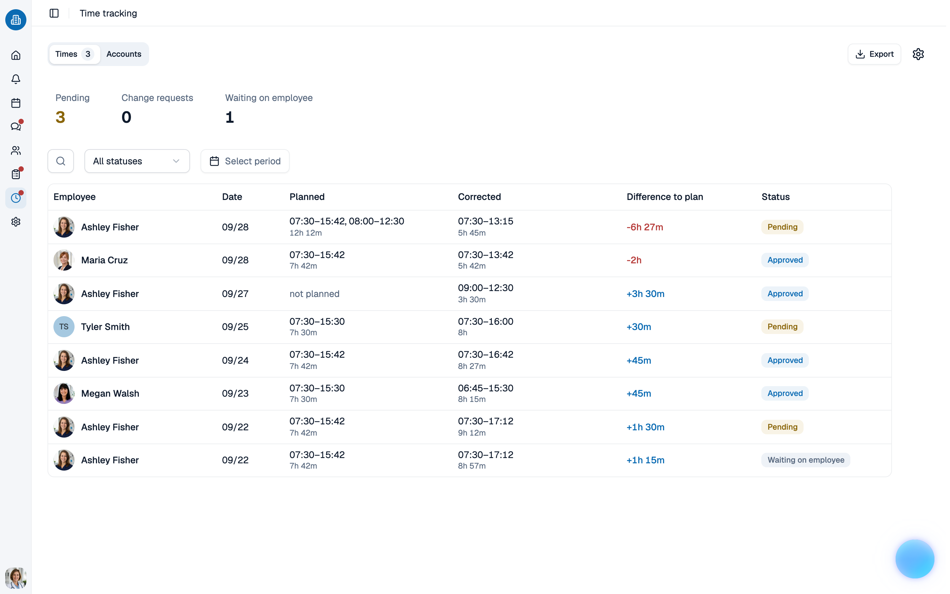The height and width of the screenshot is (594, 950).
Task: Open the team members sidebar icon
Action: [16, 150]
